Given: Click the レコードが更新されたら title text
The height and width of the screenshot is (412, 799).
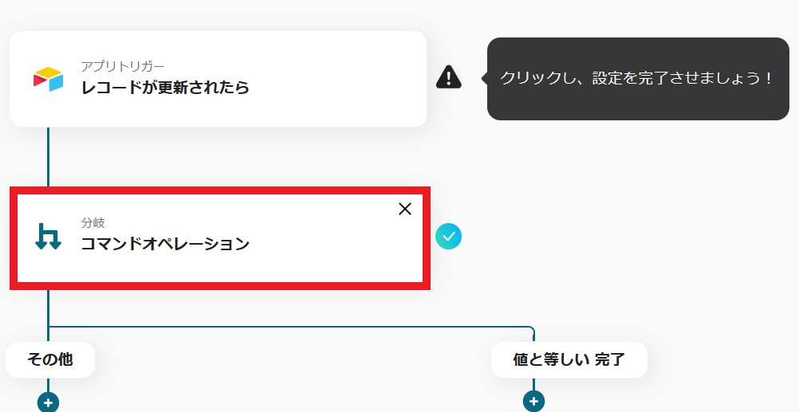Looking at the screenshot, I should 165,87.
